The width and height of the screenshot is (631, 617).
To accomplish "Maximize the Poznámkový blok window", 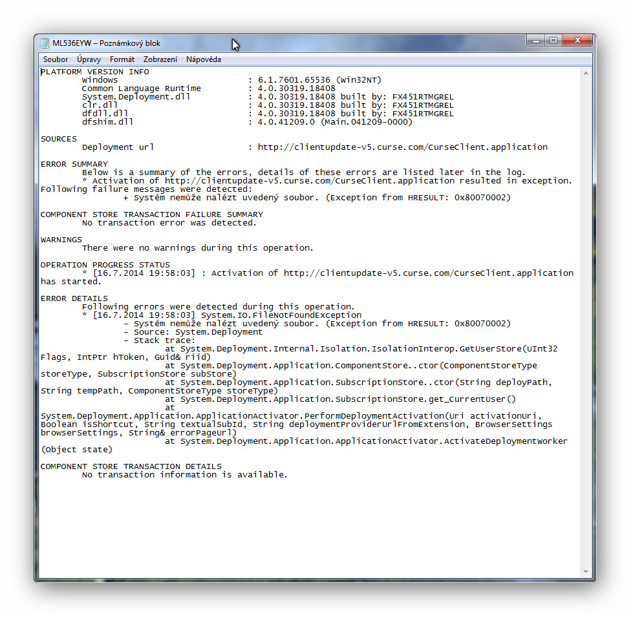I will 553,41.
